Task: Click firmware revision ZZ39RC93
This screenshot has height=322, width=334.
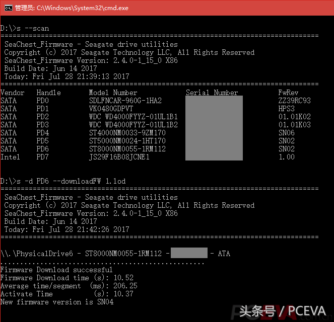Action: (295, 101)
